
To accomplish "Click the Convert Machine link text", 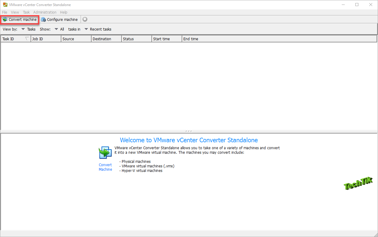I will [x=105, y=167].
